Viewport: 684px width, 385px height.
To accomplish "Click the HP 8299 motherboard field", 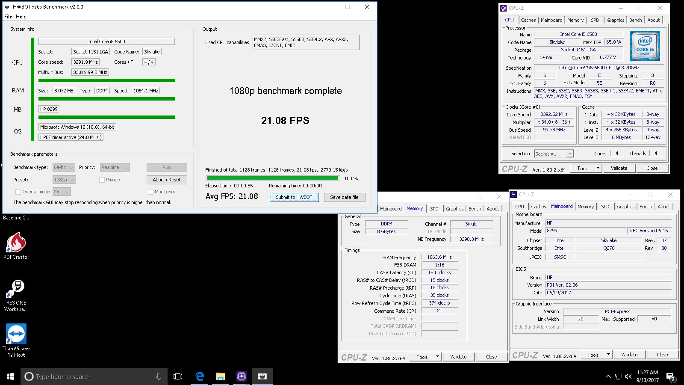I will (x=49, y=109).
